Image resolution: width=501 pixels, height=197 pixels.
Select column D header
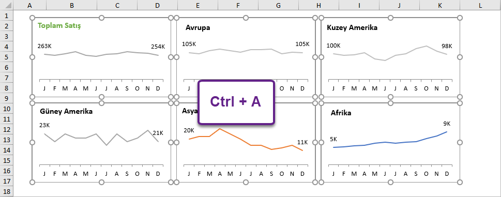click(158, 5)
